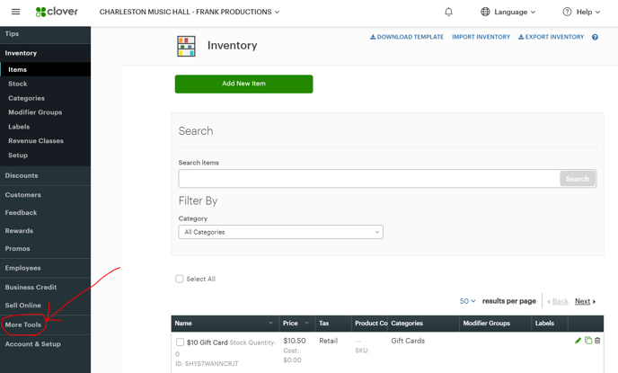Open the All Categories dropdown
Image resolution: width=618 pixels, height=373 pixels.
(280, 232)
